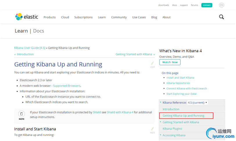Viewport: 236px width, 141px height.
Task: Open the search magnifier icon
Action: [x=221, y=17]
